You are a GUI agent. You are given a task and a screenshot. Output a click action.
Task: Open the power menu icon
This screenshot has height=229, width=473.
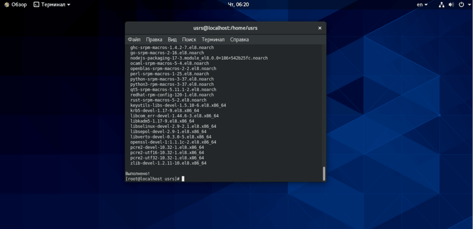(461, 5)
